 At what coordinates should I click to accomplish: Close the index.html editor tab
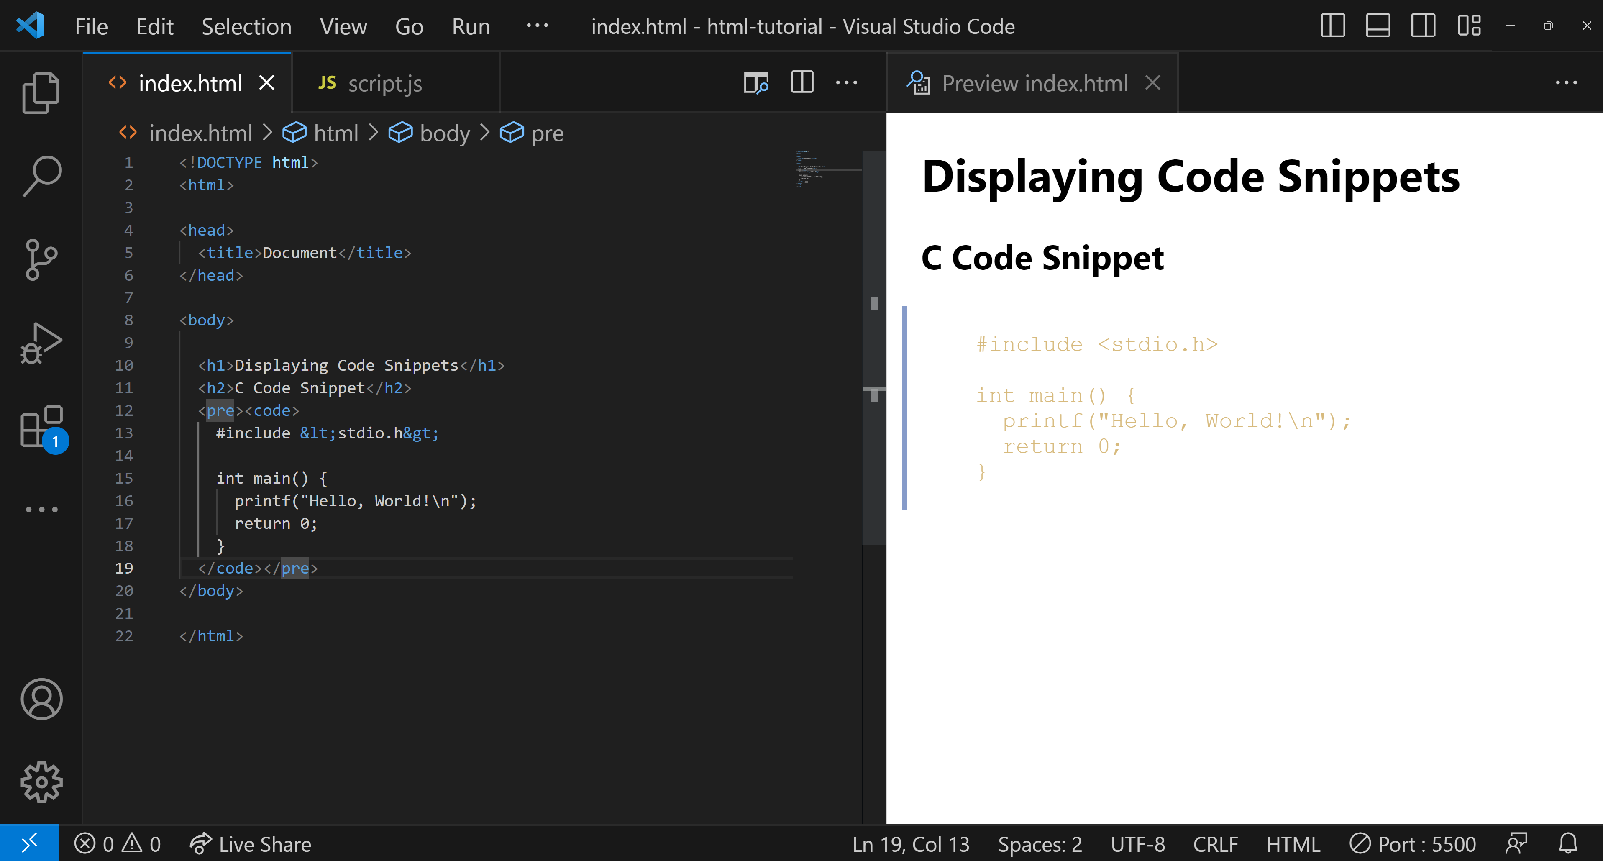(x=267, y=83)
